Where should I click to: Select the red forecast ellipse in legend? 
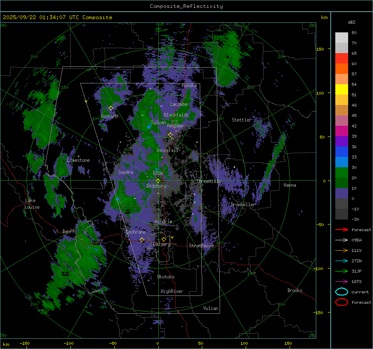tap(341, 302)
